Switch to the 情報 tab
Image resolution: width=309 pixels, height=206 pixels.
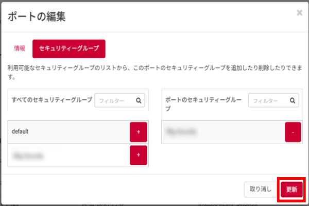coord(20,48)
